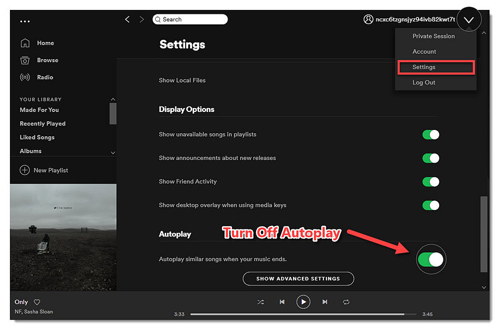Toggle Show announcements about new releases
Image resolution: width=499 pixels, height=331 pixels.
click(430, 158)
